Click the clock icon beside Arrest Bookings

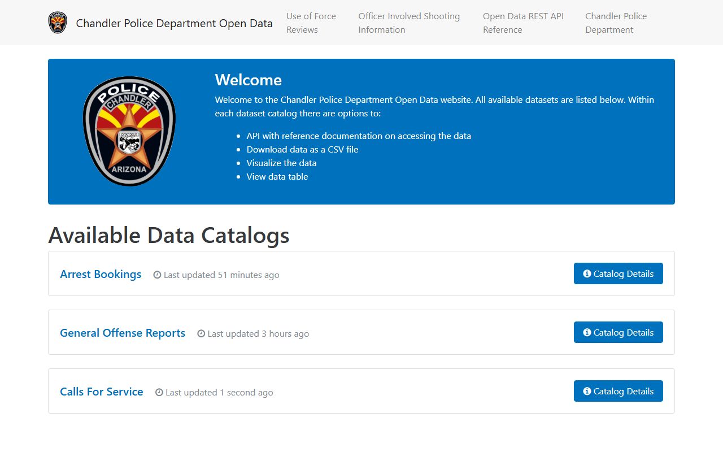coord(157,275)
